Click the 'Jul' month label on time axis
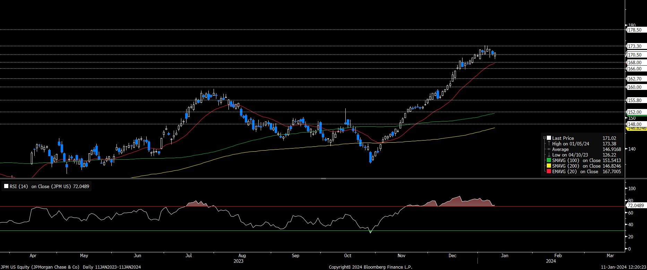This screenshot has width=647, height=270. [x=189, y=255]
